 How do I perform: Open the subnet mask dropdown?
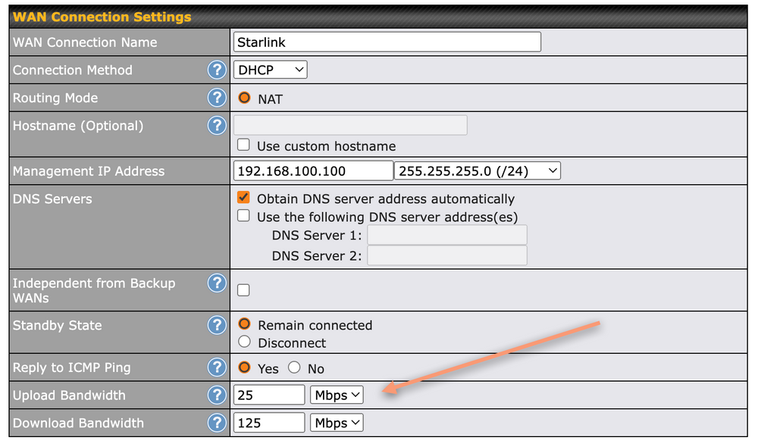478,170
